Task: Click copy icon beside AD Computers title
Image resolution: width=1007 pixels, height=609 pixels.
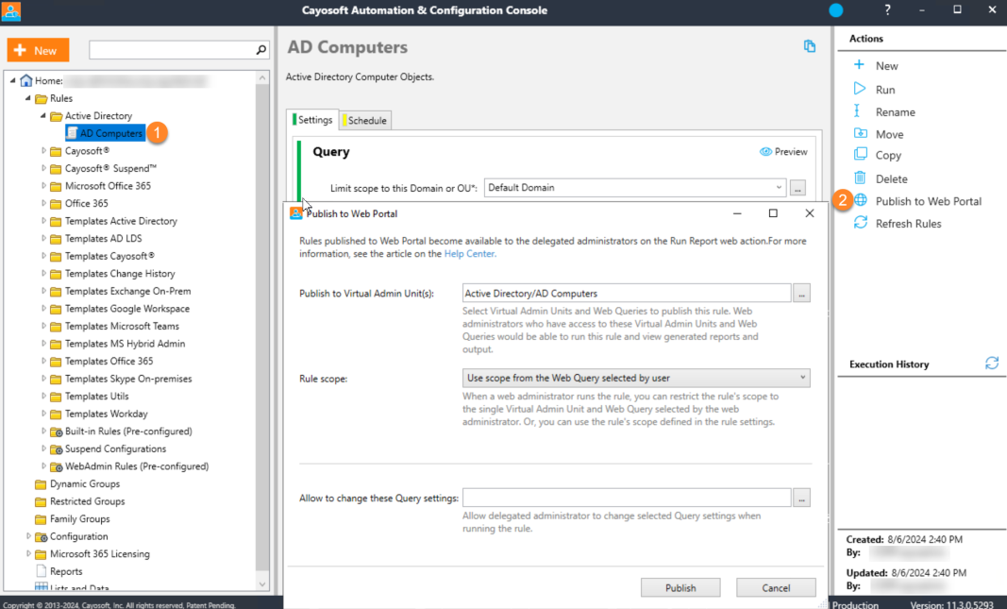Action: [810, 46]
